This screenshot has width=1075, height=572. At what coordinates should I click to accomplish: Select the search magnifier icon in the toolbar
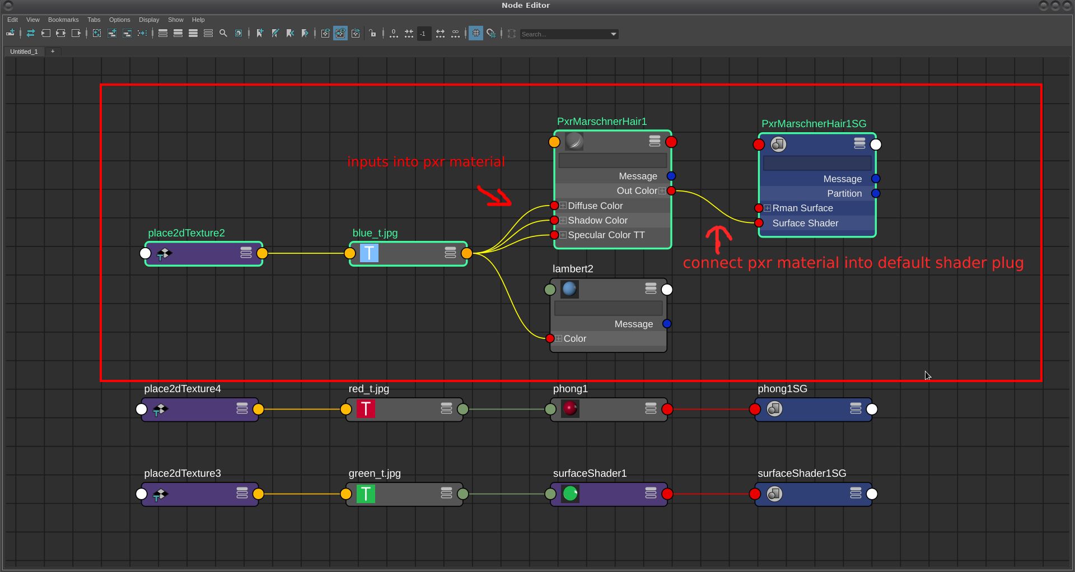point(223,34)
